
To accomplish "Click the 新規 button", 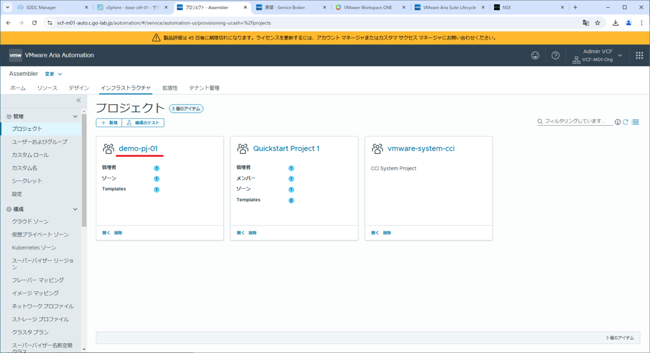I will point(109,123).
